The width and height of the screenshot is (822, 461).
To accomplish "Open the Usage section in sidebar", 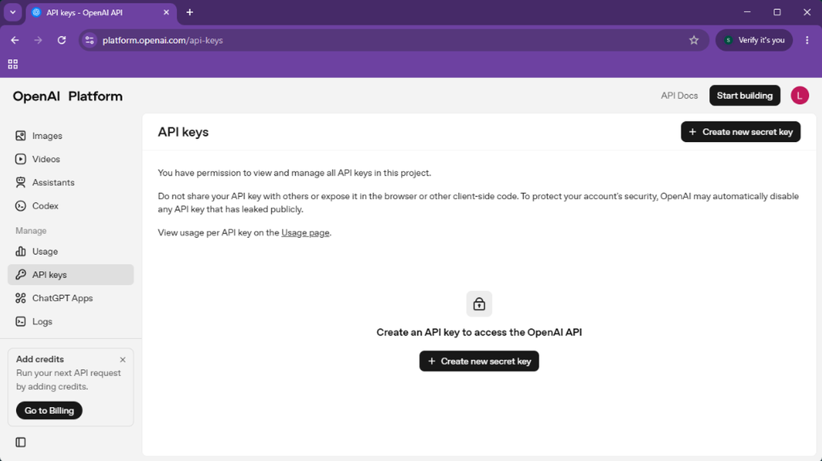I will [70, 251].
